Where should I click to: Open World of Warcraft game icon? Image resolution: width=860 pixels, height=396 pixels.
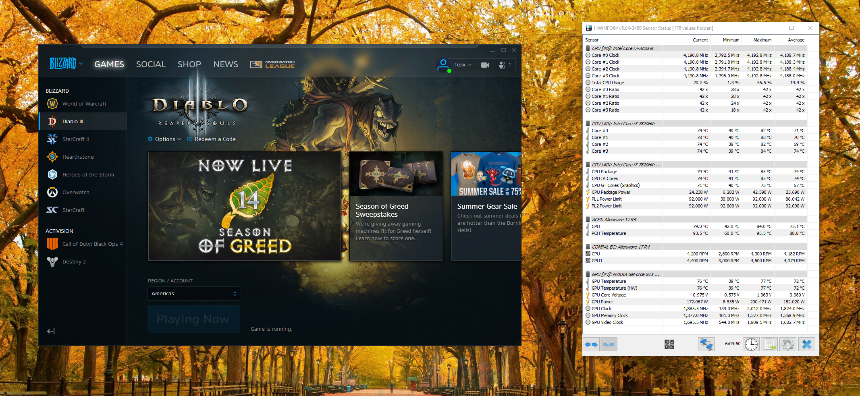click(x=52, y=104)
